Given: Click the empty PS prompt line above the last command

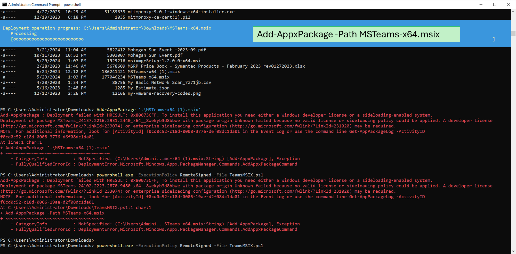Looking at the screenshot, I should [x=47, y=240].
